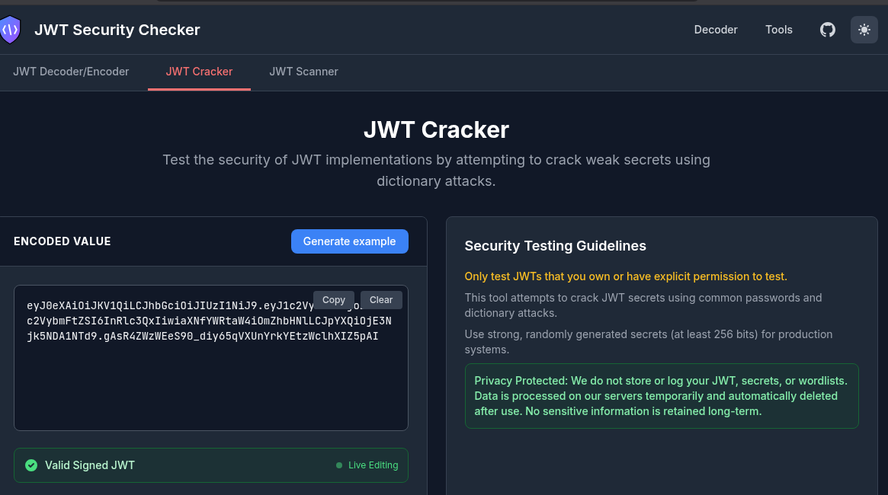Click the Security Testing Guidelines heading
888x495 pixels.
coord(555,246)
